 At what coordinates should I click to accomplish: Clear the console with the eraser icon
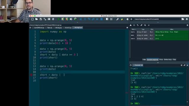coord(184,65)
